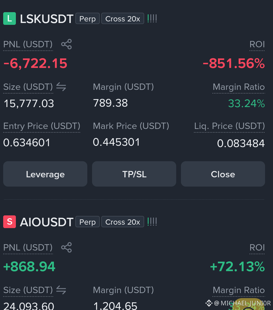Tap LSKUSDT ADL exclamation indicator bars
Screen dimensions: 273x310
[x=152, y=18]
